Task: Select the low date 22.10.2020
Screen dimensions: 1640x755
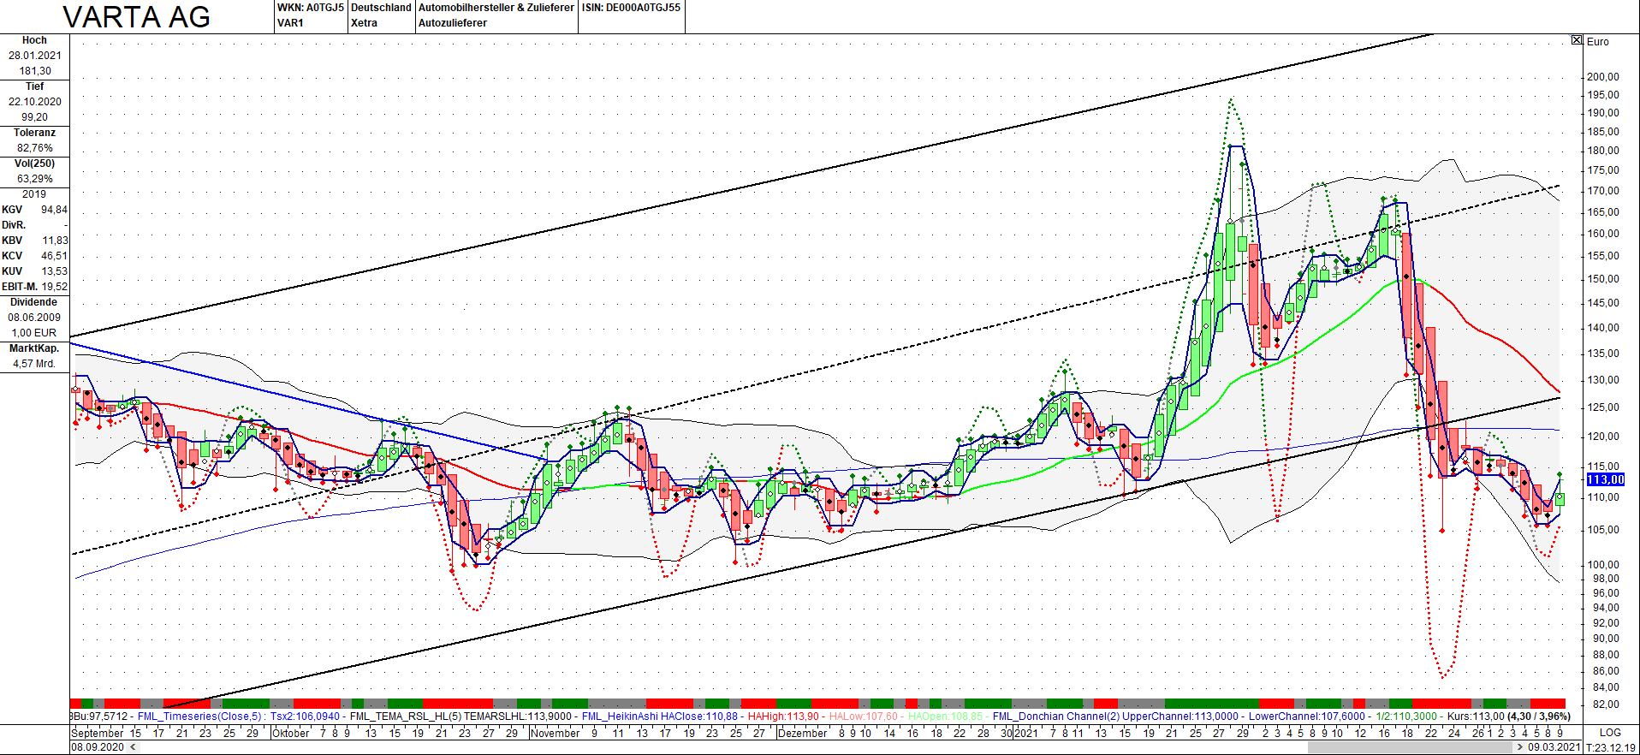Action: coord(34,102)
